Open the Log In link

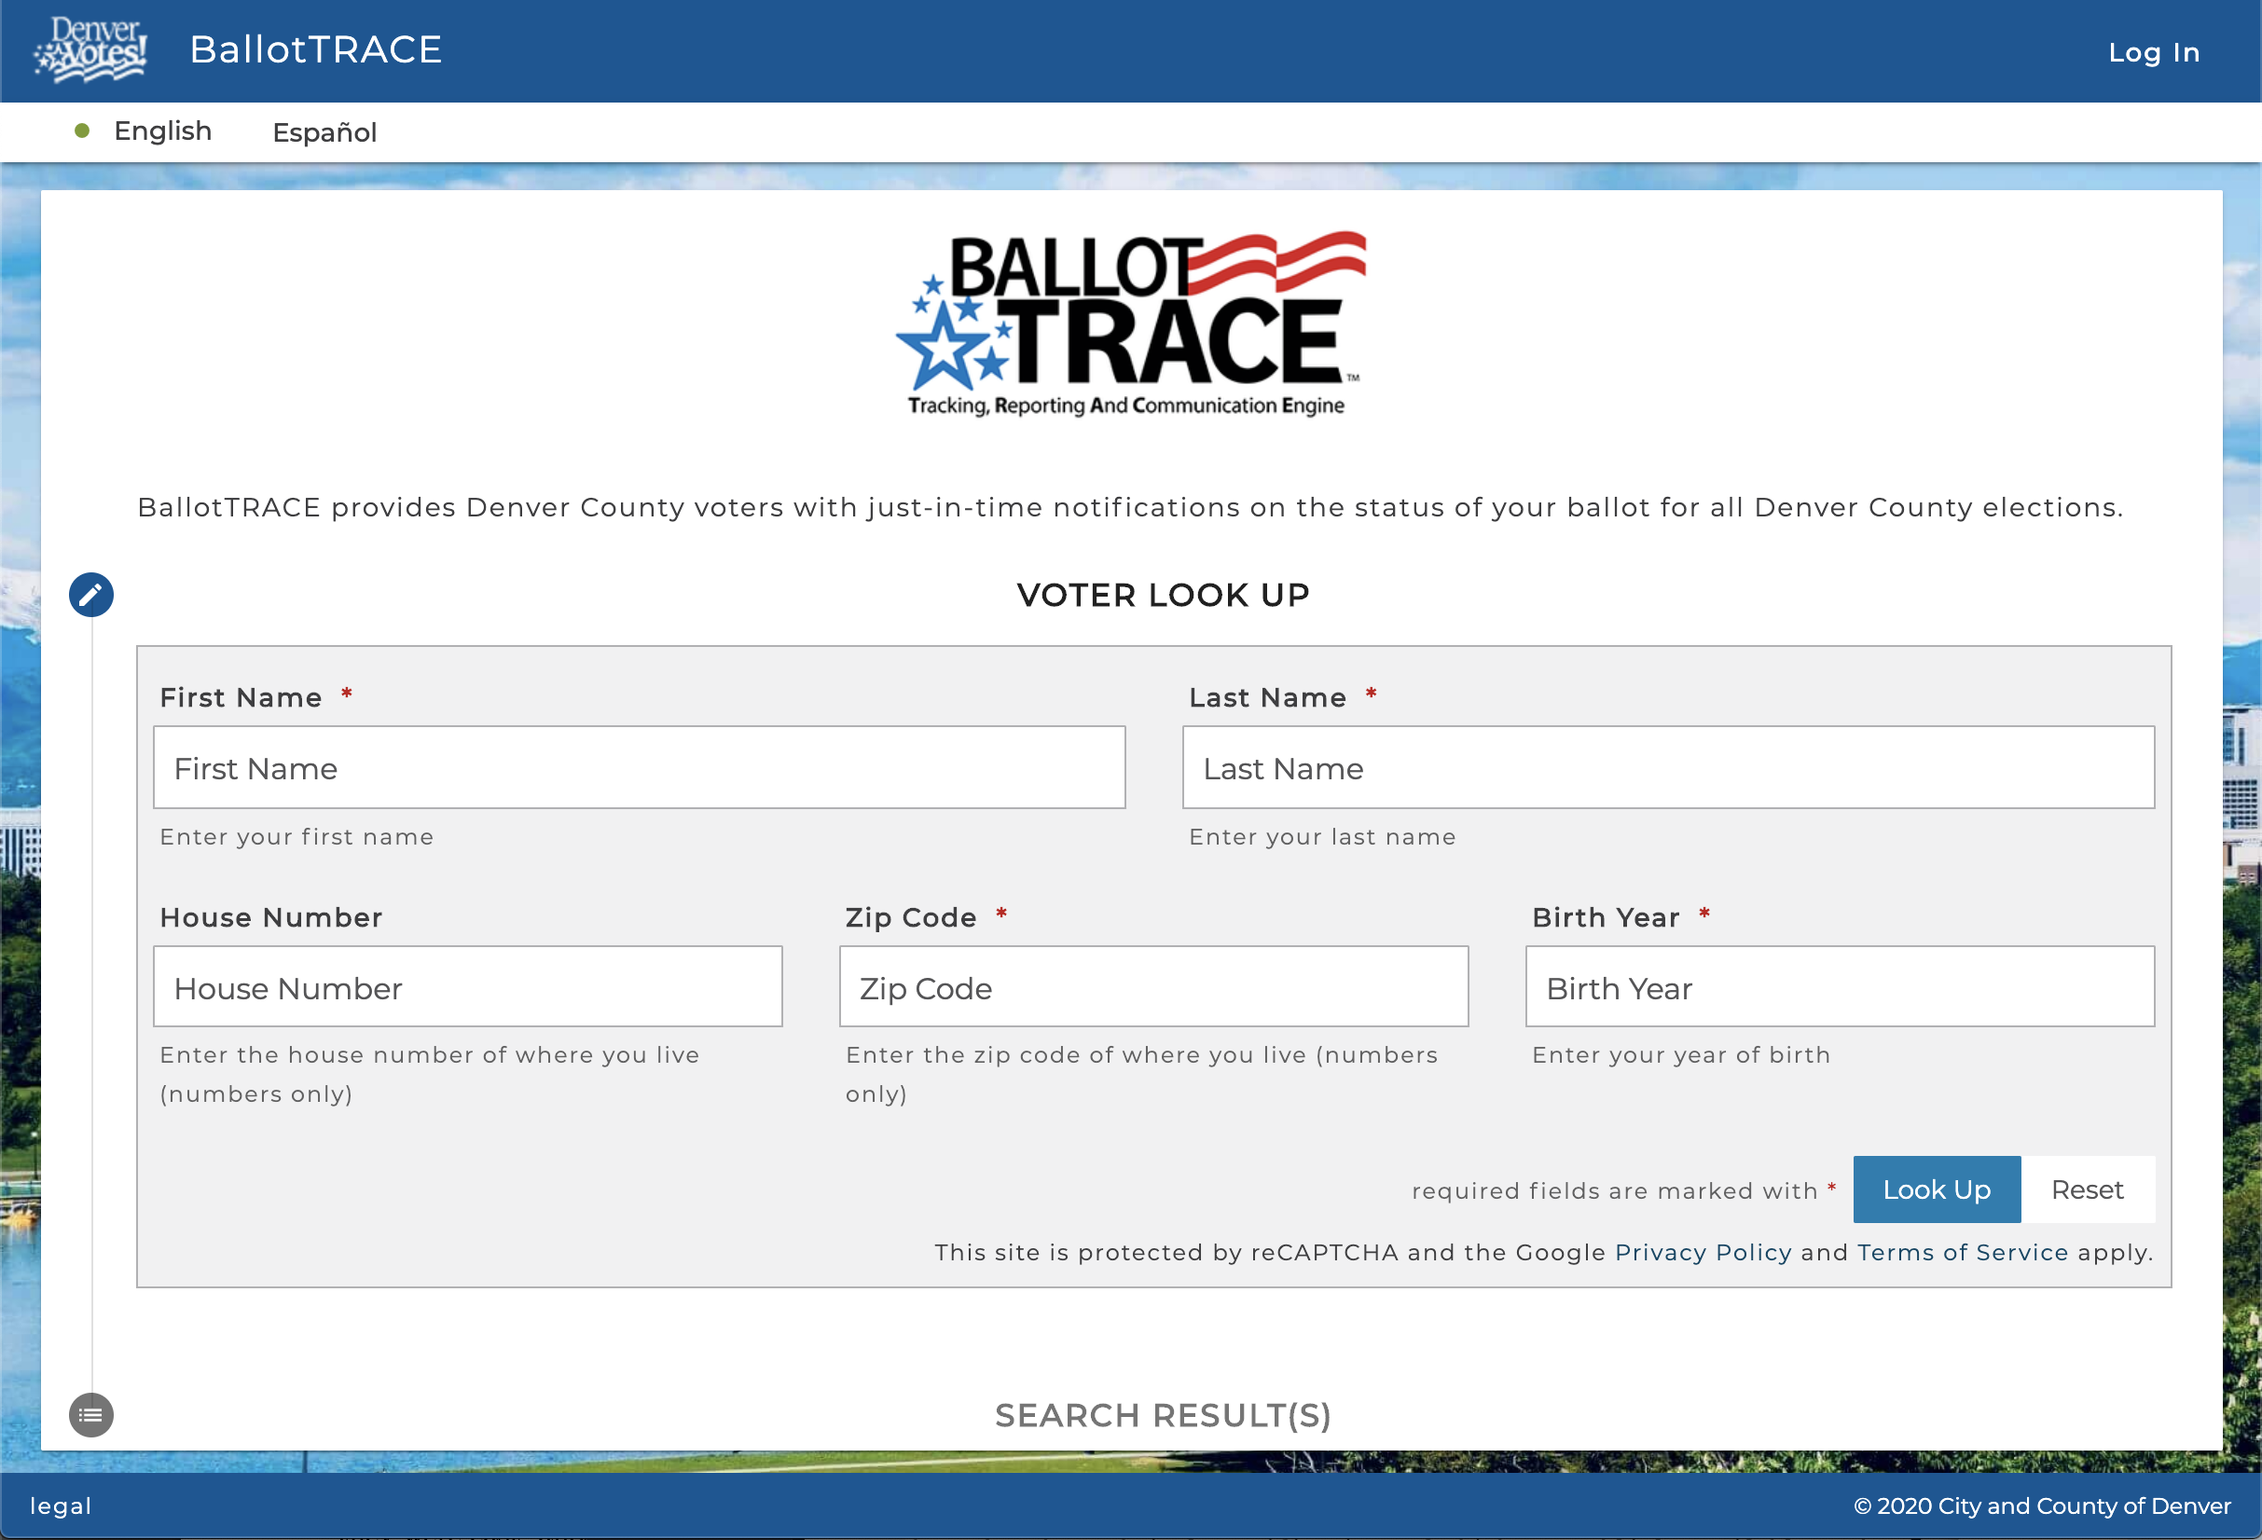(x=2153, y=51)
